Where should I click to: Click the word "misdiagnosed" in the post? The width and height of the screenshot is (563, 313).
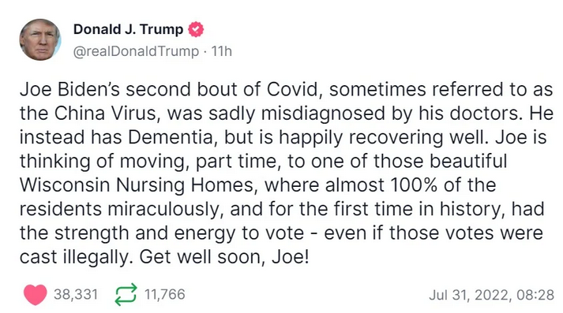tap(323, 114)
